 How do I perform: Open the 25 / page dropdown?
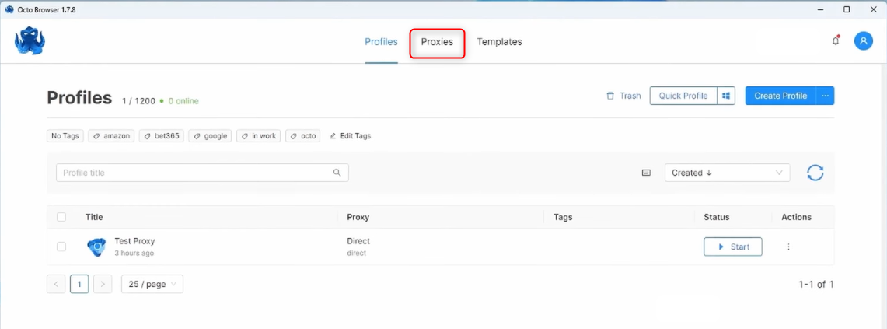(x=152, y=284)
